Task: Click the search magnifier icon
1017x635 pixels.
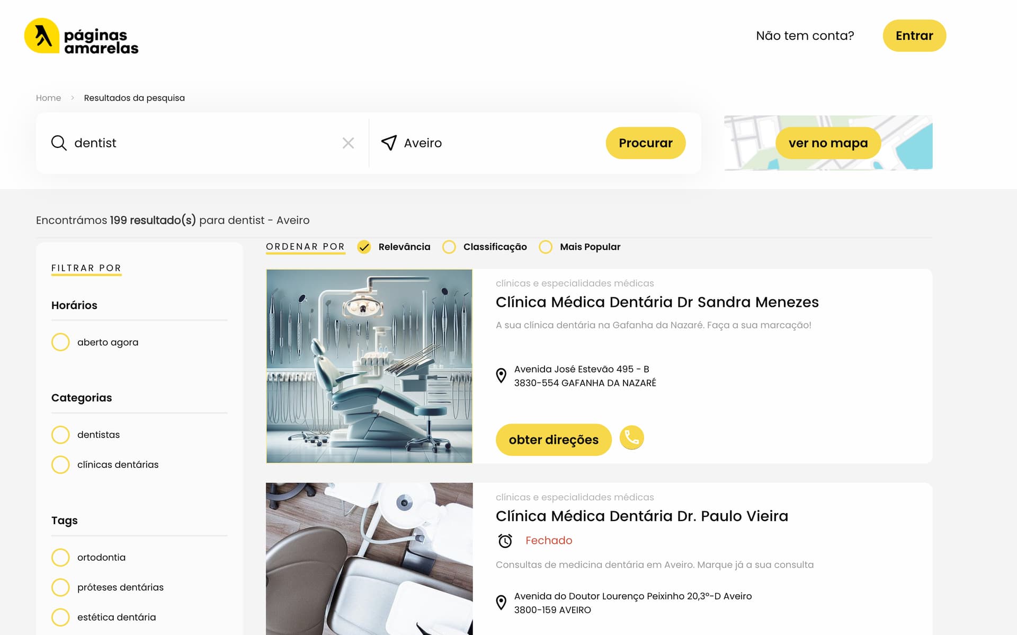Action: [x=59, y=143]
